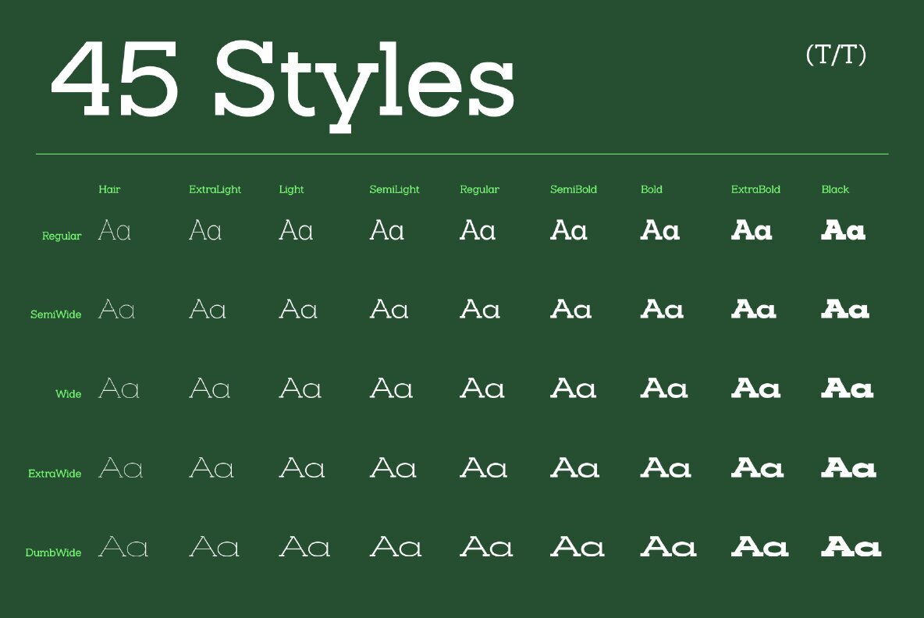Click the "Regular" width row label
Viewport: 924px width, 618px height.
point(62,236)
